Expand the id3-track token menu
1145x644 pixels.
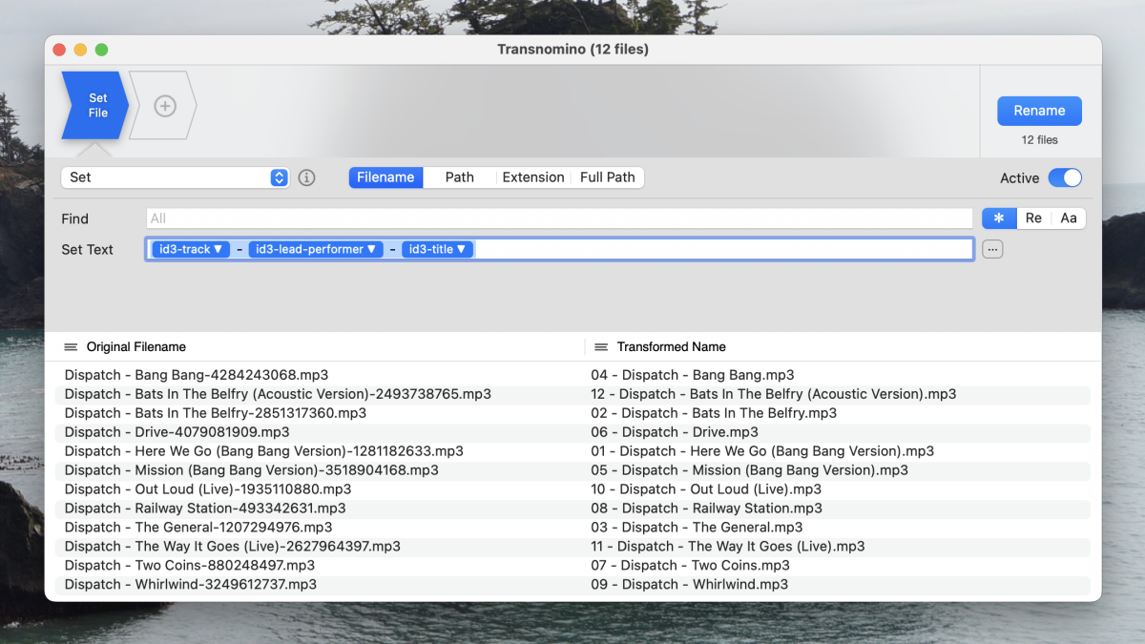[x=191, y=250]
